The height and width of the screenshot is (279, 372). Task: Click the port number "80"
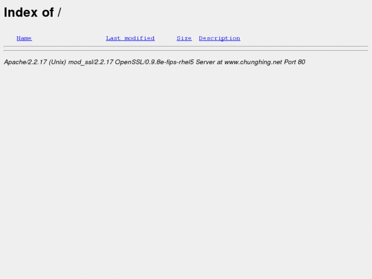point(301,62)
